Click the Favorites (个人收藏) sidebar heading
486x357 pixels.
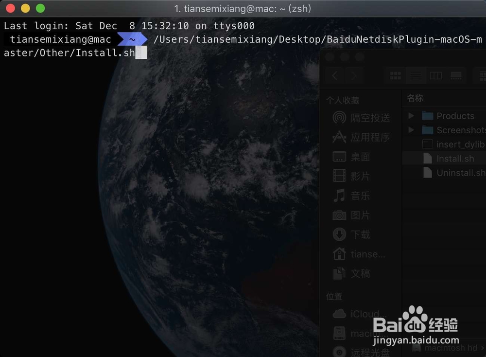[x=343, y=100]
